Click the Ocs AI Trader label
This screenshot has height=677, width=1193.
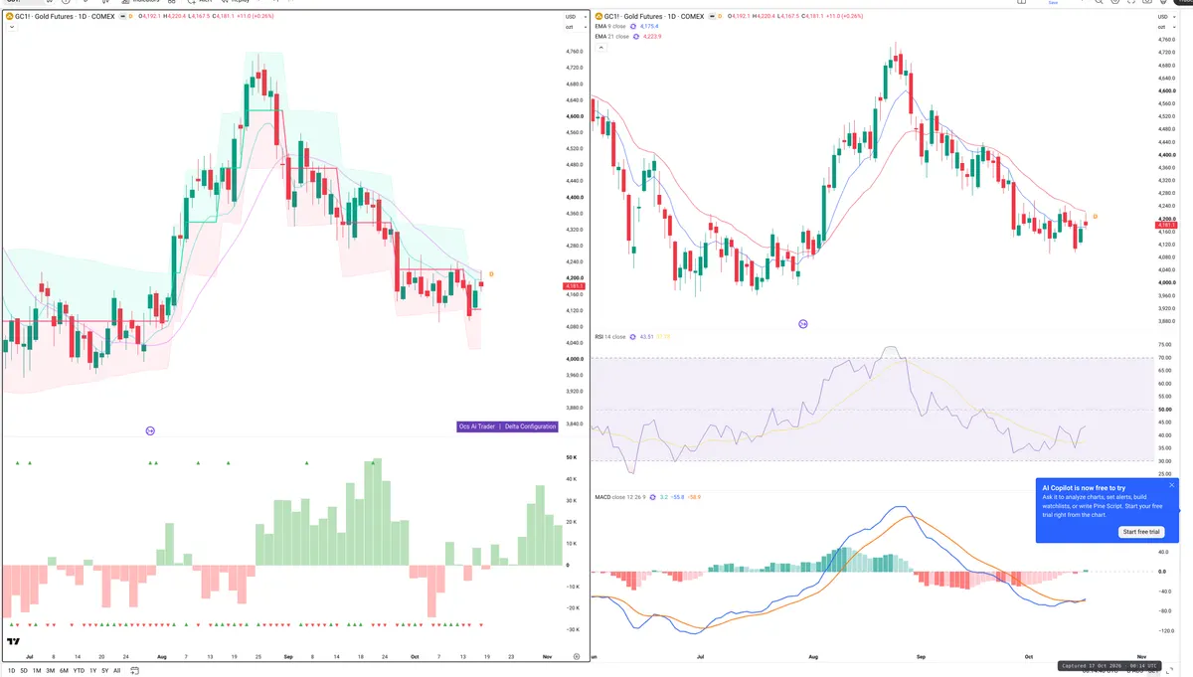click(x=476, y=426)
